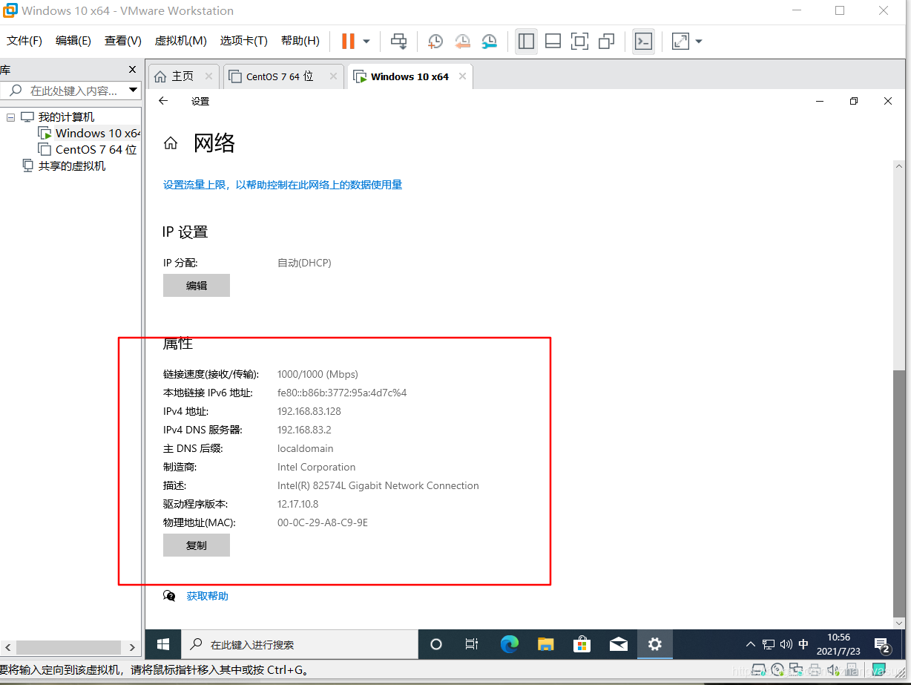Take a snapshot of the VM

(x=435, y=41)
